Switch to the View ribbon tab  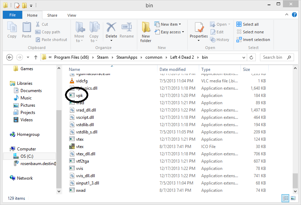[72, 15]
